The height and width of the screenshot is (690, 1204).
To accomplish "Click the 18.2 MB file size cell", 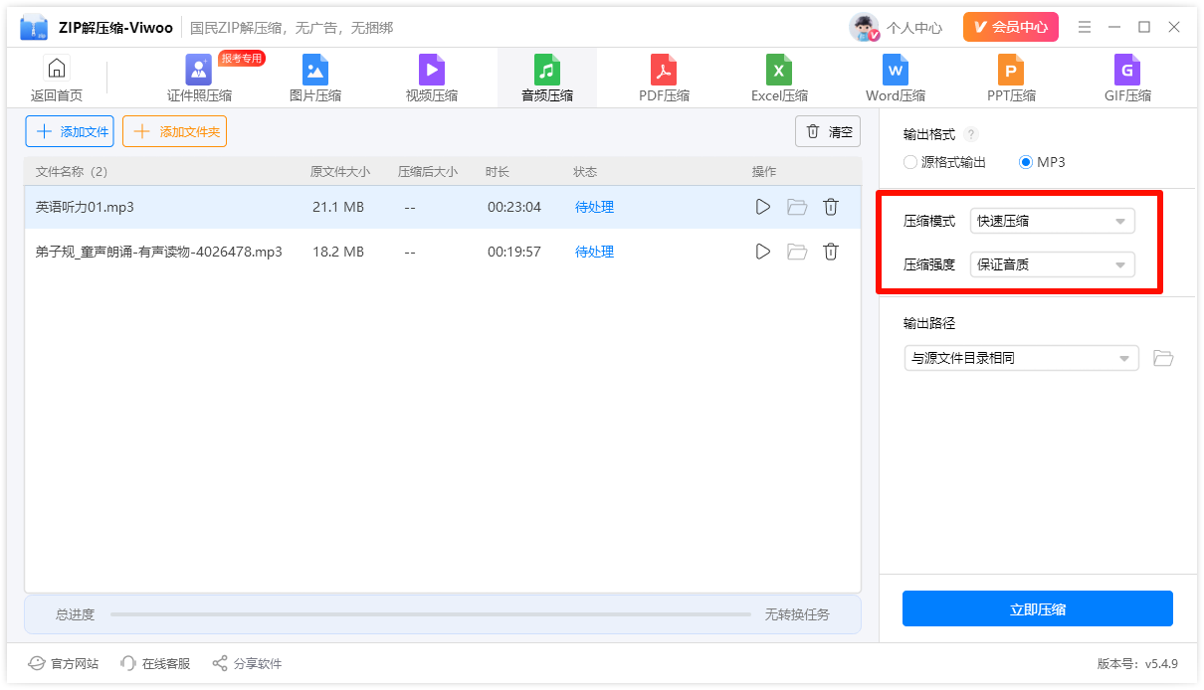I will (x=338, y=252).
